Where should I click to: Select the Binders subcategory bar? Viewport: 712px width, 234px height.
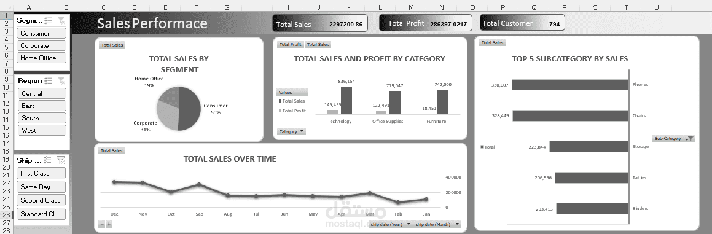coord(592,209)
